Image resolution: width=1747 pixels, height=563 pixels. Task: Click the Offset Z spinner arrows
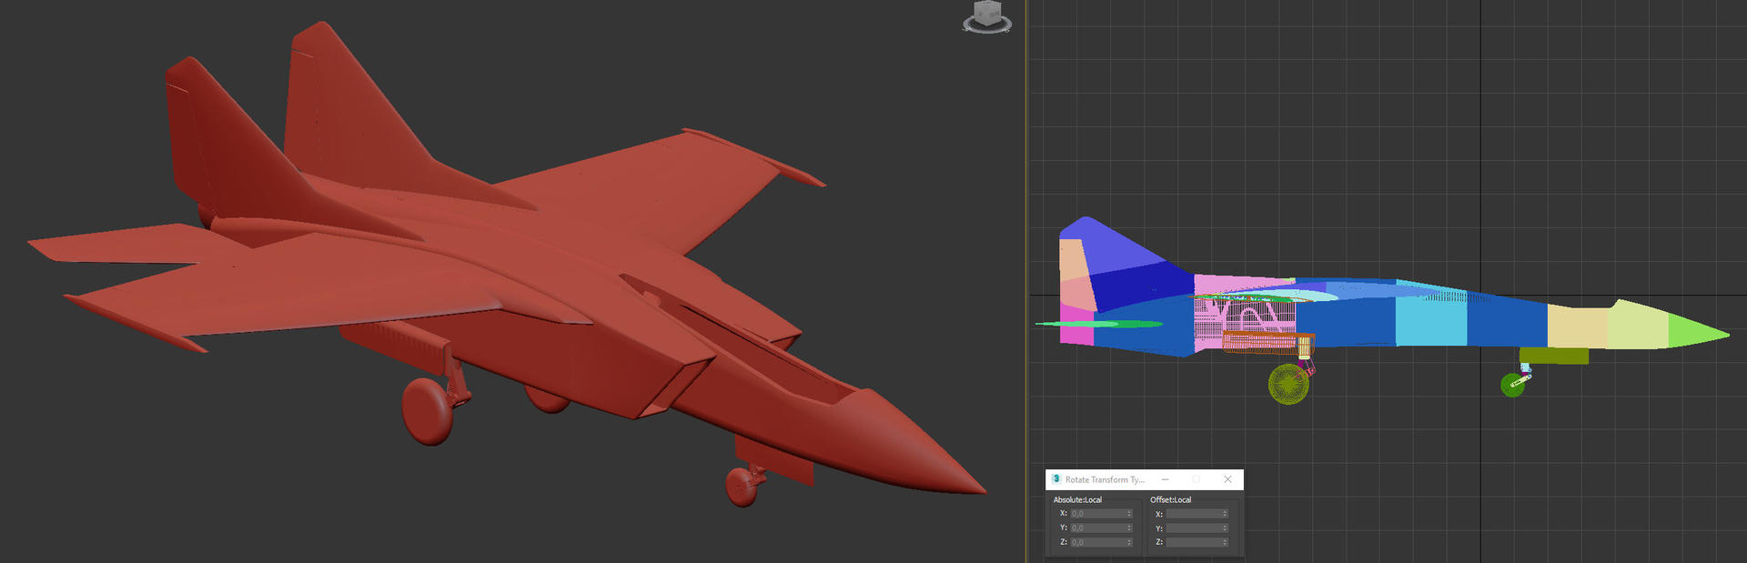click(1225, 543)
